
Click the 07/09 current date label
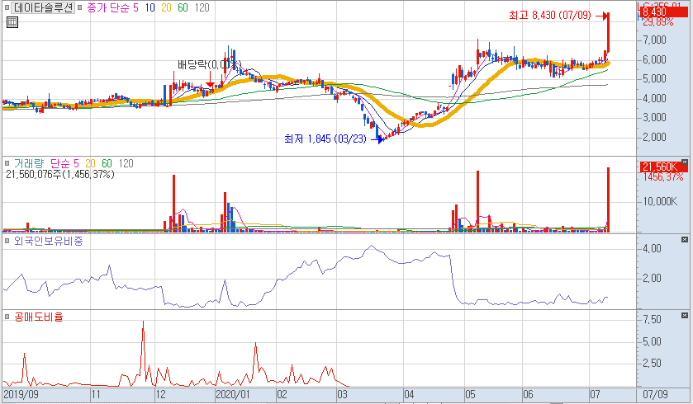[655, 394]
